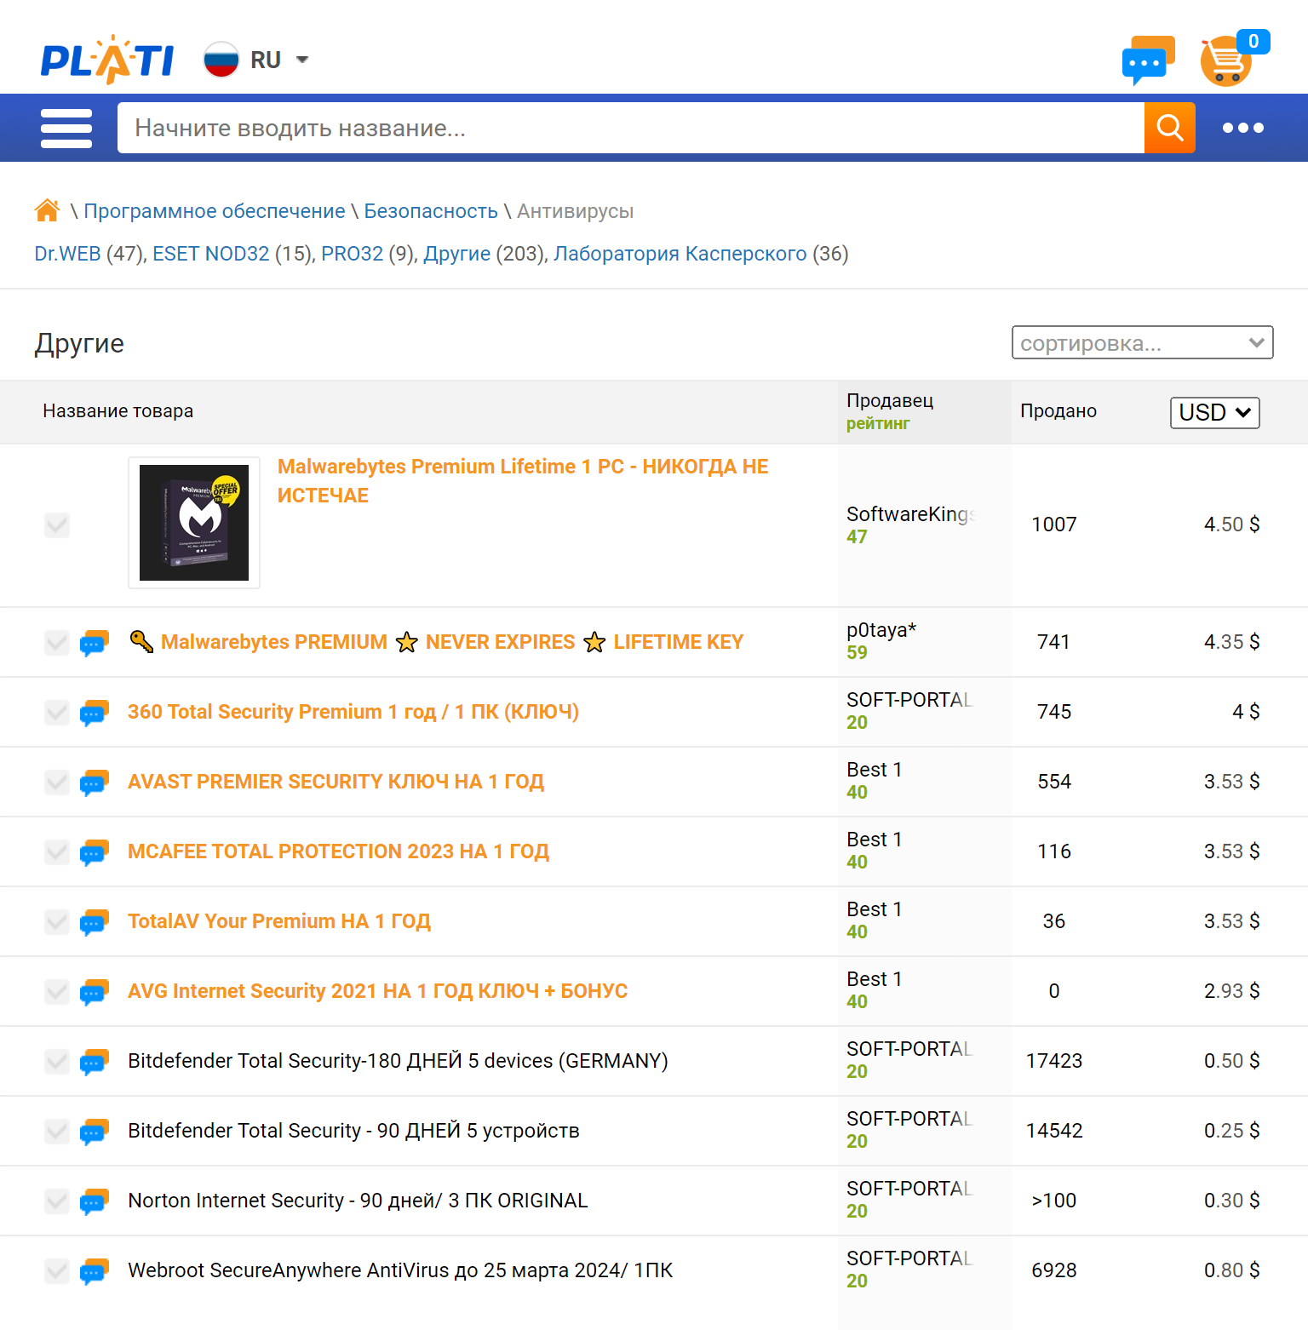Tick checkbox for 360 Total Security Premium

pos(57,713)
